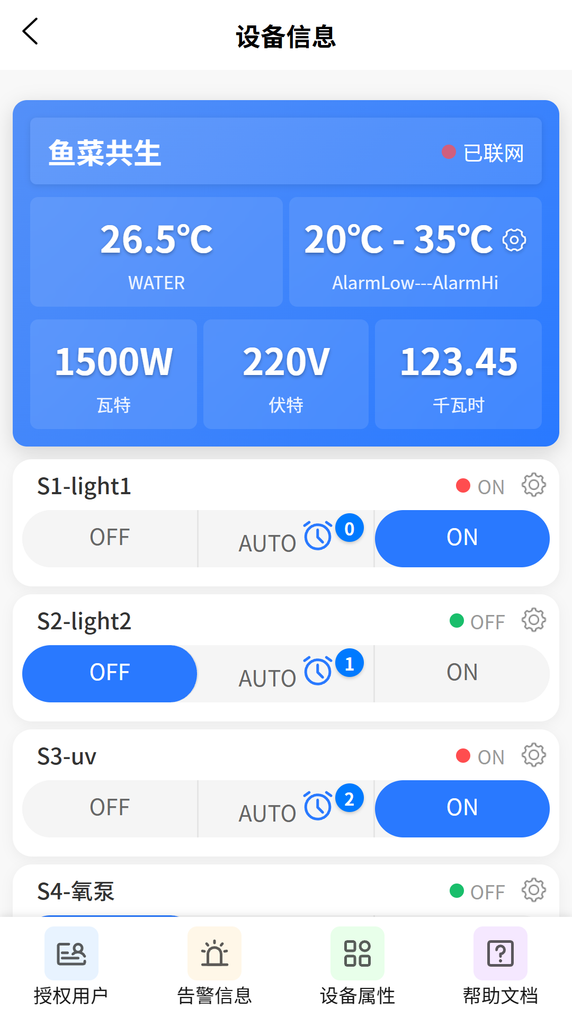This screenshot has height=1017, width=572.
Task: Open S1-light1 timer clock icon
Action: coord(318,536)
